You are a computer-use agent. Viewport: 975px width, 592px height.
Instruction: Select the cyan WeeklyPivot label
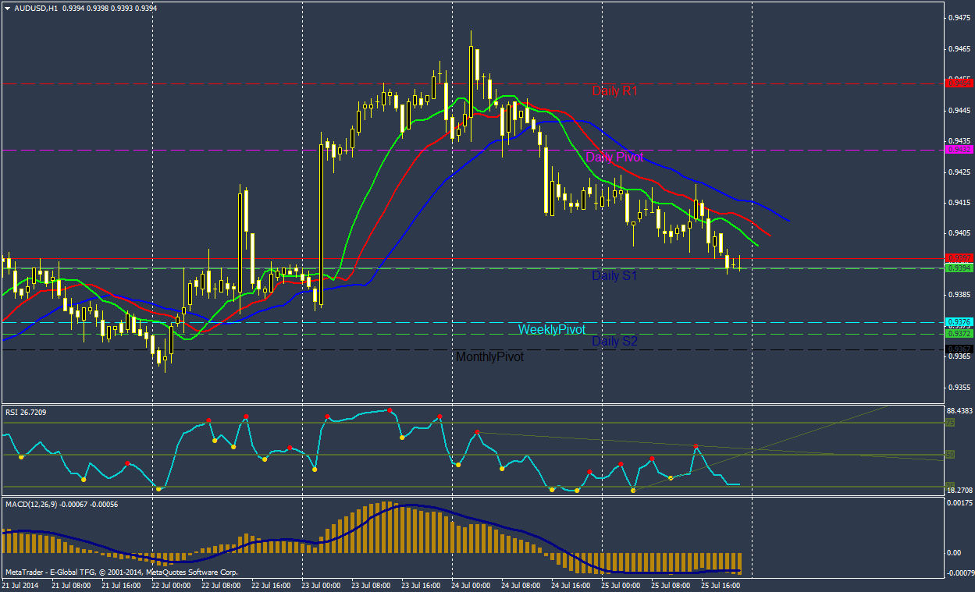[x=551, y=330]
